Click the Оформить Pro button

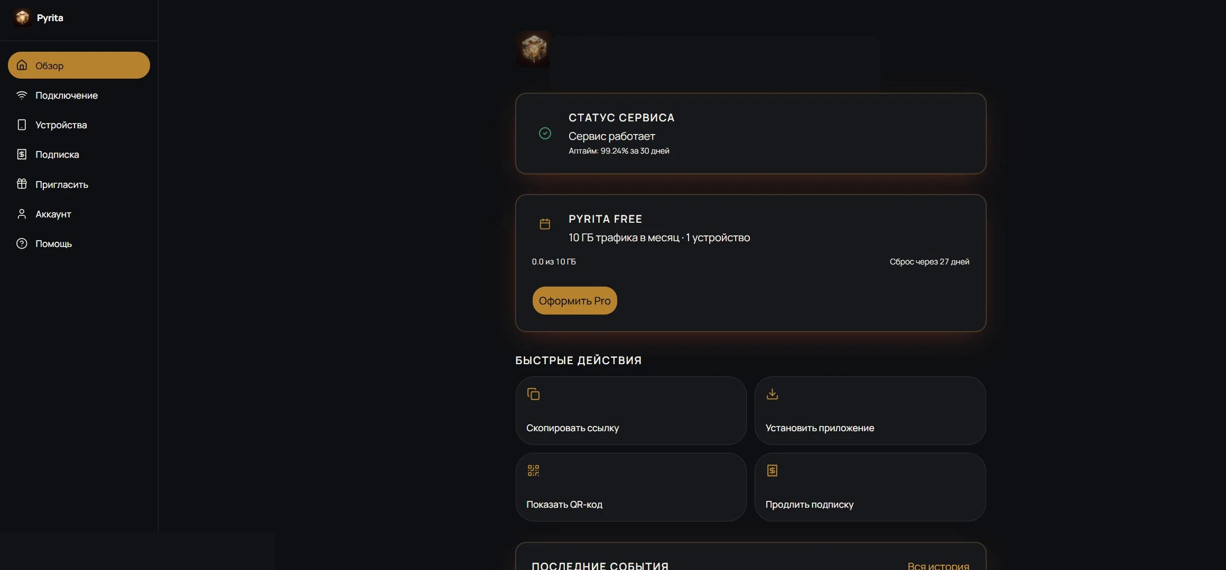tap(574, 300)
